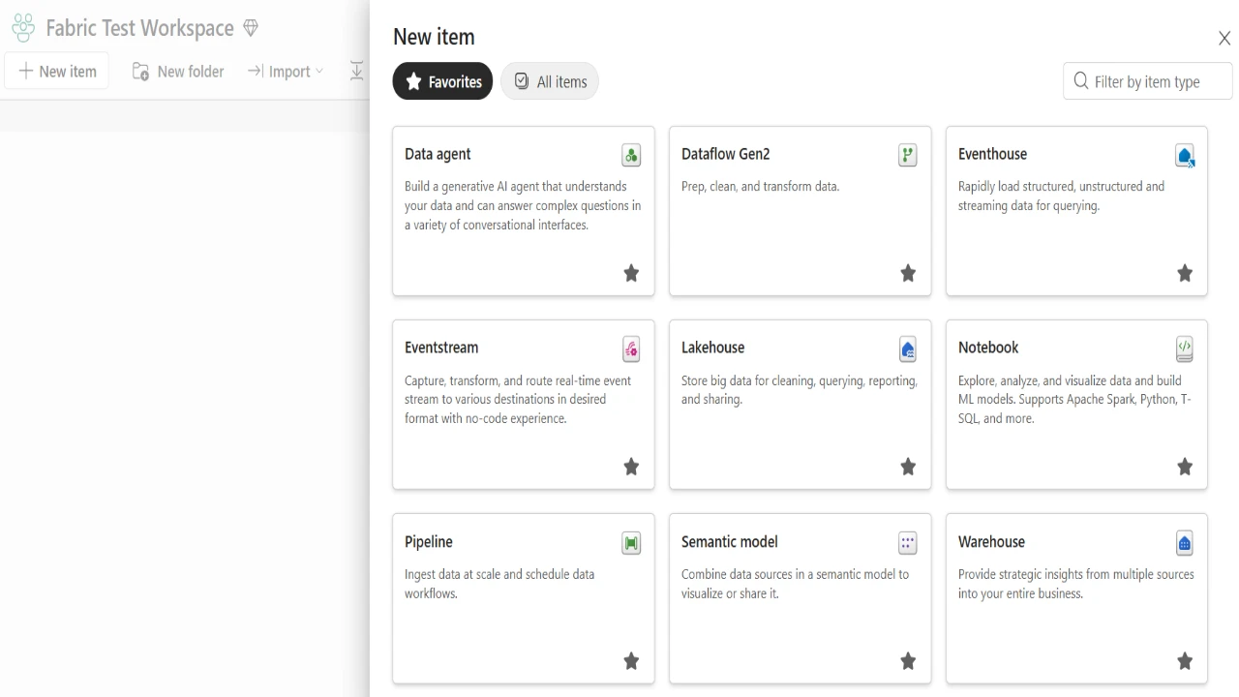Viewport: 1239px width, 697px height.
Task: Click 'Build a generative AI agent' description
Action: (x=523, y=205)
